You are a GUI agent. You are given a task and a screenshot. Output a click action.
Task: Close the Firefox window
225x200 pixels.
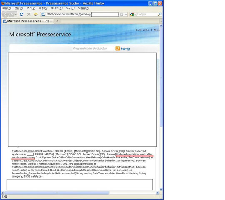click(160, 3)
